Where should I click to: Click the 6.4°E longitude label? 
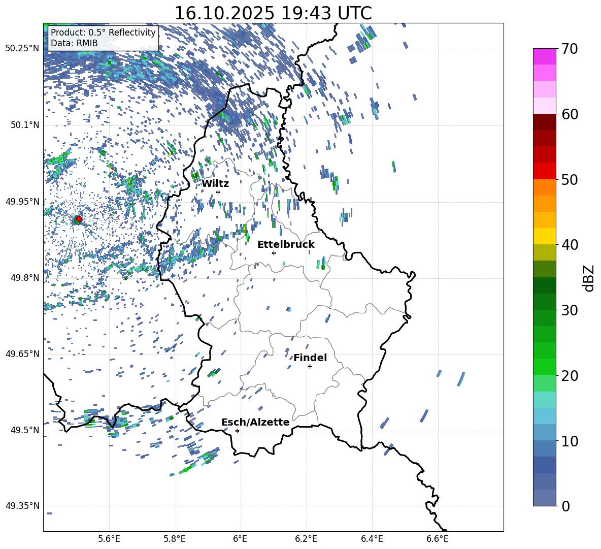click(372, 539)
